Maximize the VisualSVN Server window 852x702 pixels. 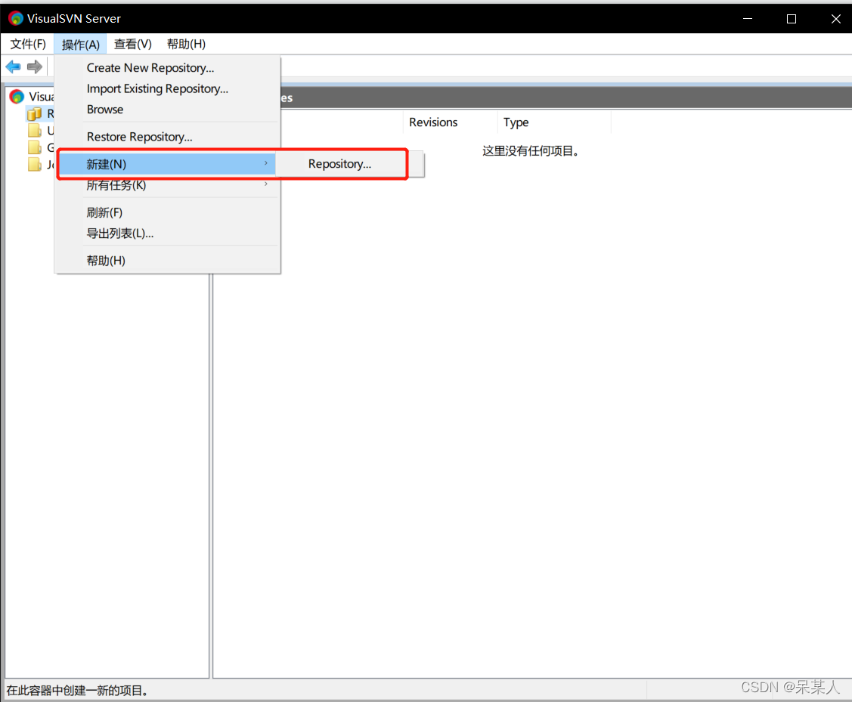[x=792, y=18]
